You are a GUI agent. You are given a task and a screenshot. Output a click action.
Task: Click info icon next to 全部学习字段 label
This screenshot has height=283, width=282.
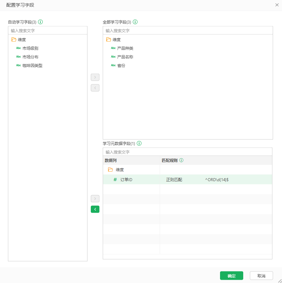[135, 22]
